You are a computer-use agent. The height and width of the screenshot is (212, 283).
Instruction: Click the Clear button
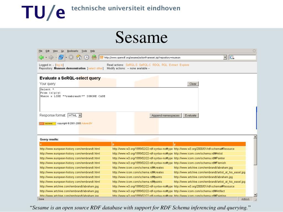tap(193, 84)
